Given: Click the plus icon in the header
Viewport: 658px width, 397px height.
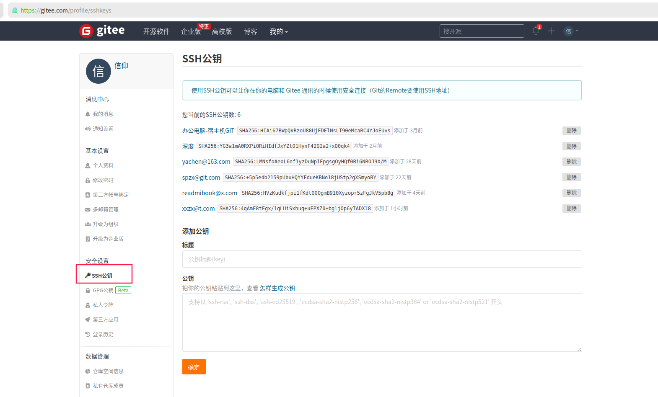Looking at the screenshot, I should click(x=552, y=31).
